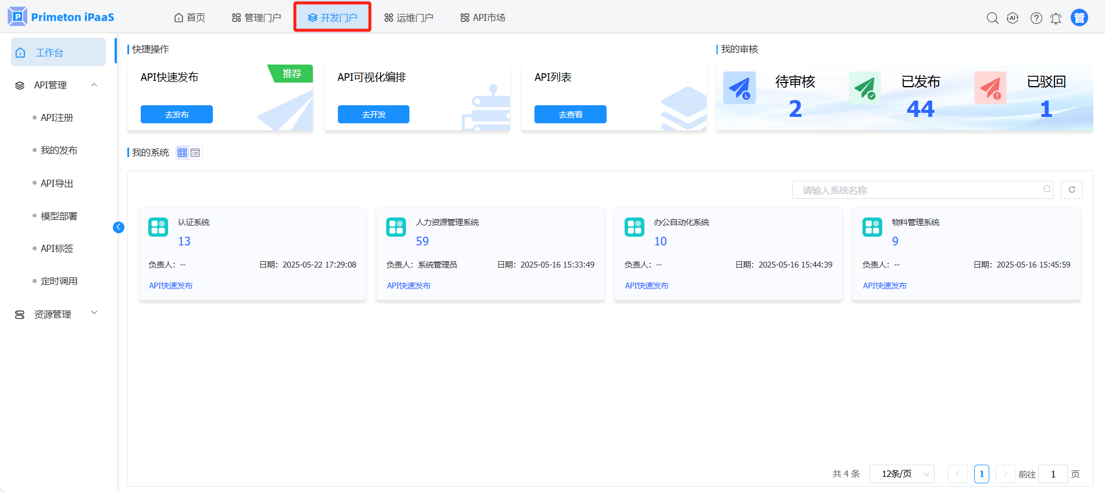Click the user avatar icon

(1079, 18)
